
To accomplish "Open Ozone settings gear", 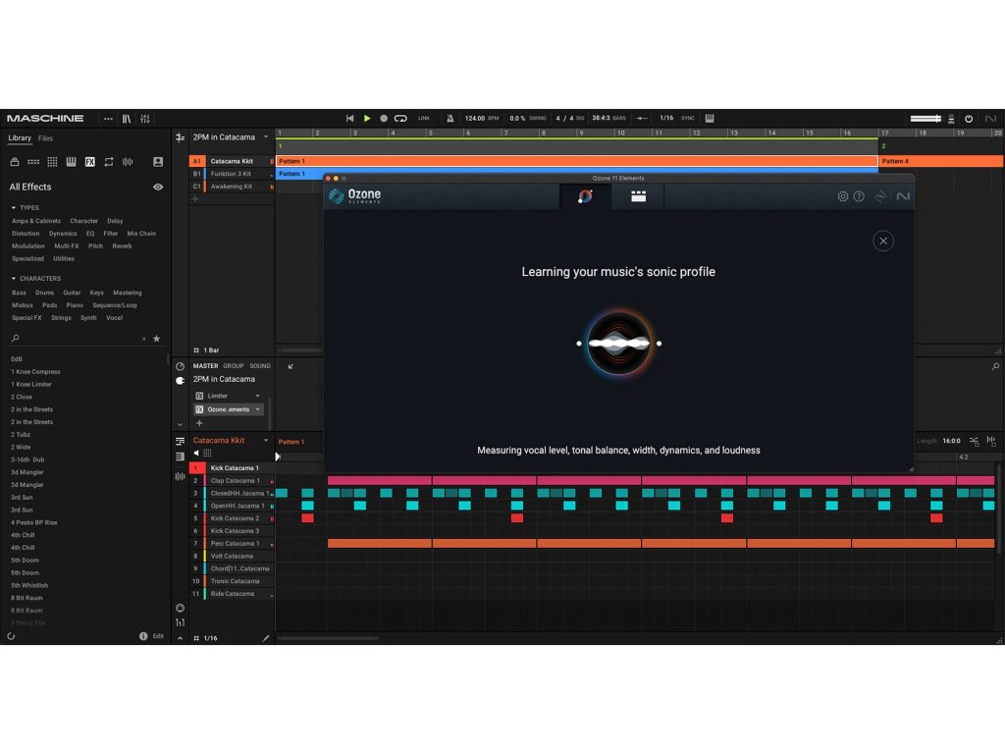I will point(843,196).
